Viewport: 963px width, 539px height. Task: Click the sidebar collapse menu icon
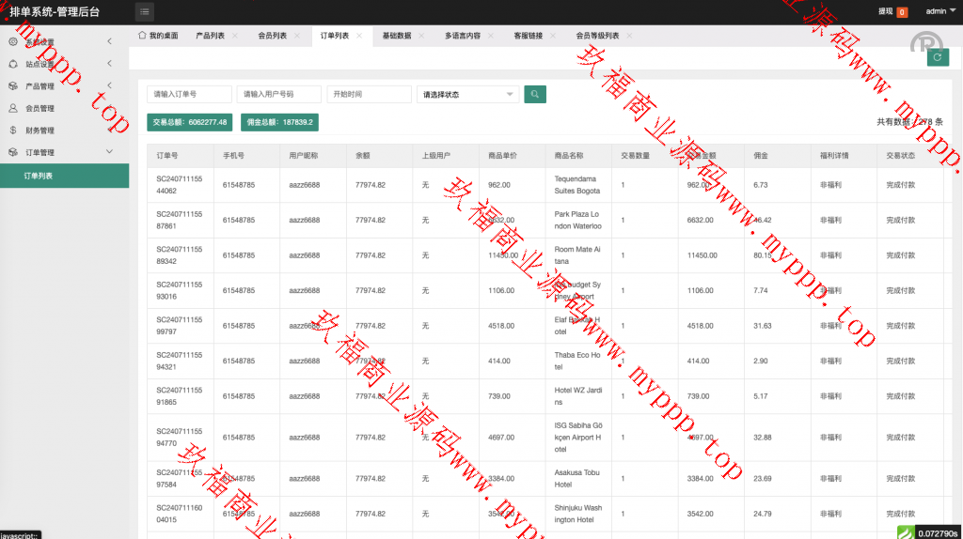145,11
